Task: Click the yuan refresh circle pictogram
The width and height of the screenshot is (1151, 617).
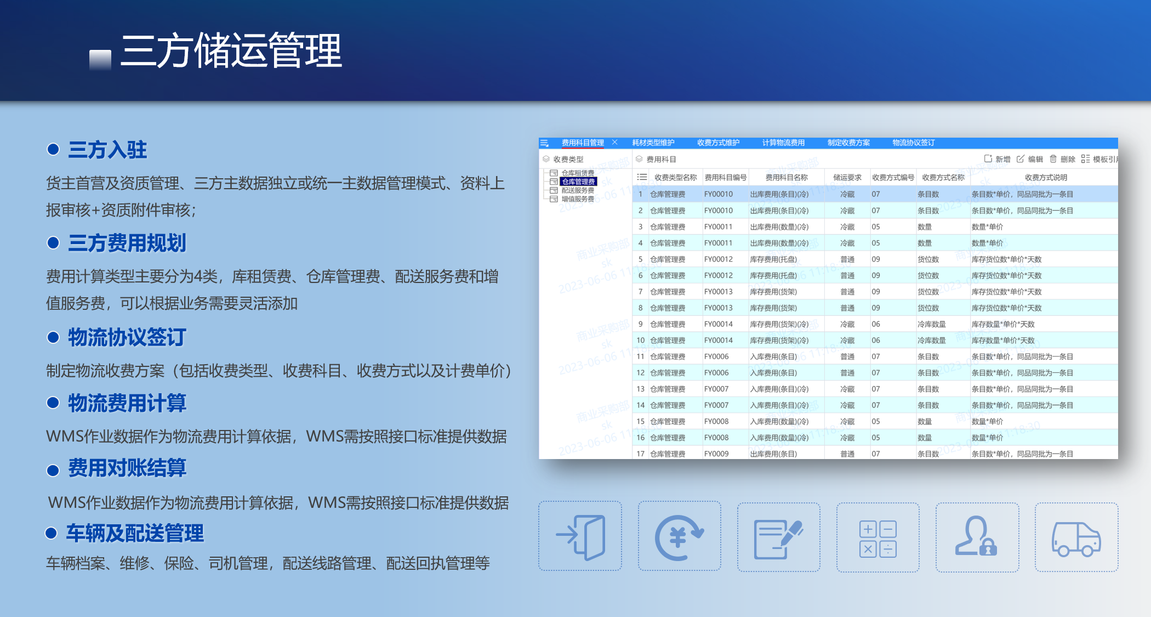Action: click(x=679, y=537)
